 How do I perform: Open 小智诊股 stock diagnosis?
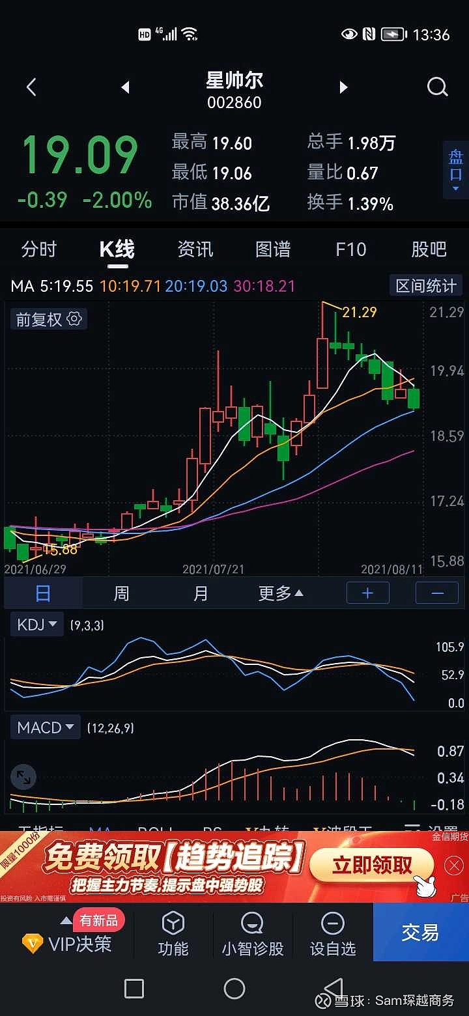tap(253, 933)
